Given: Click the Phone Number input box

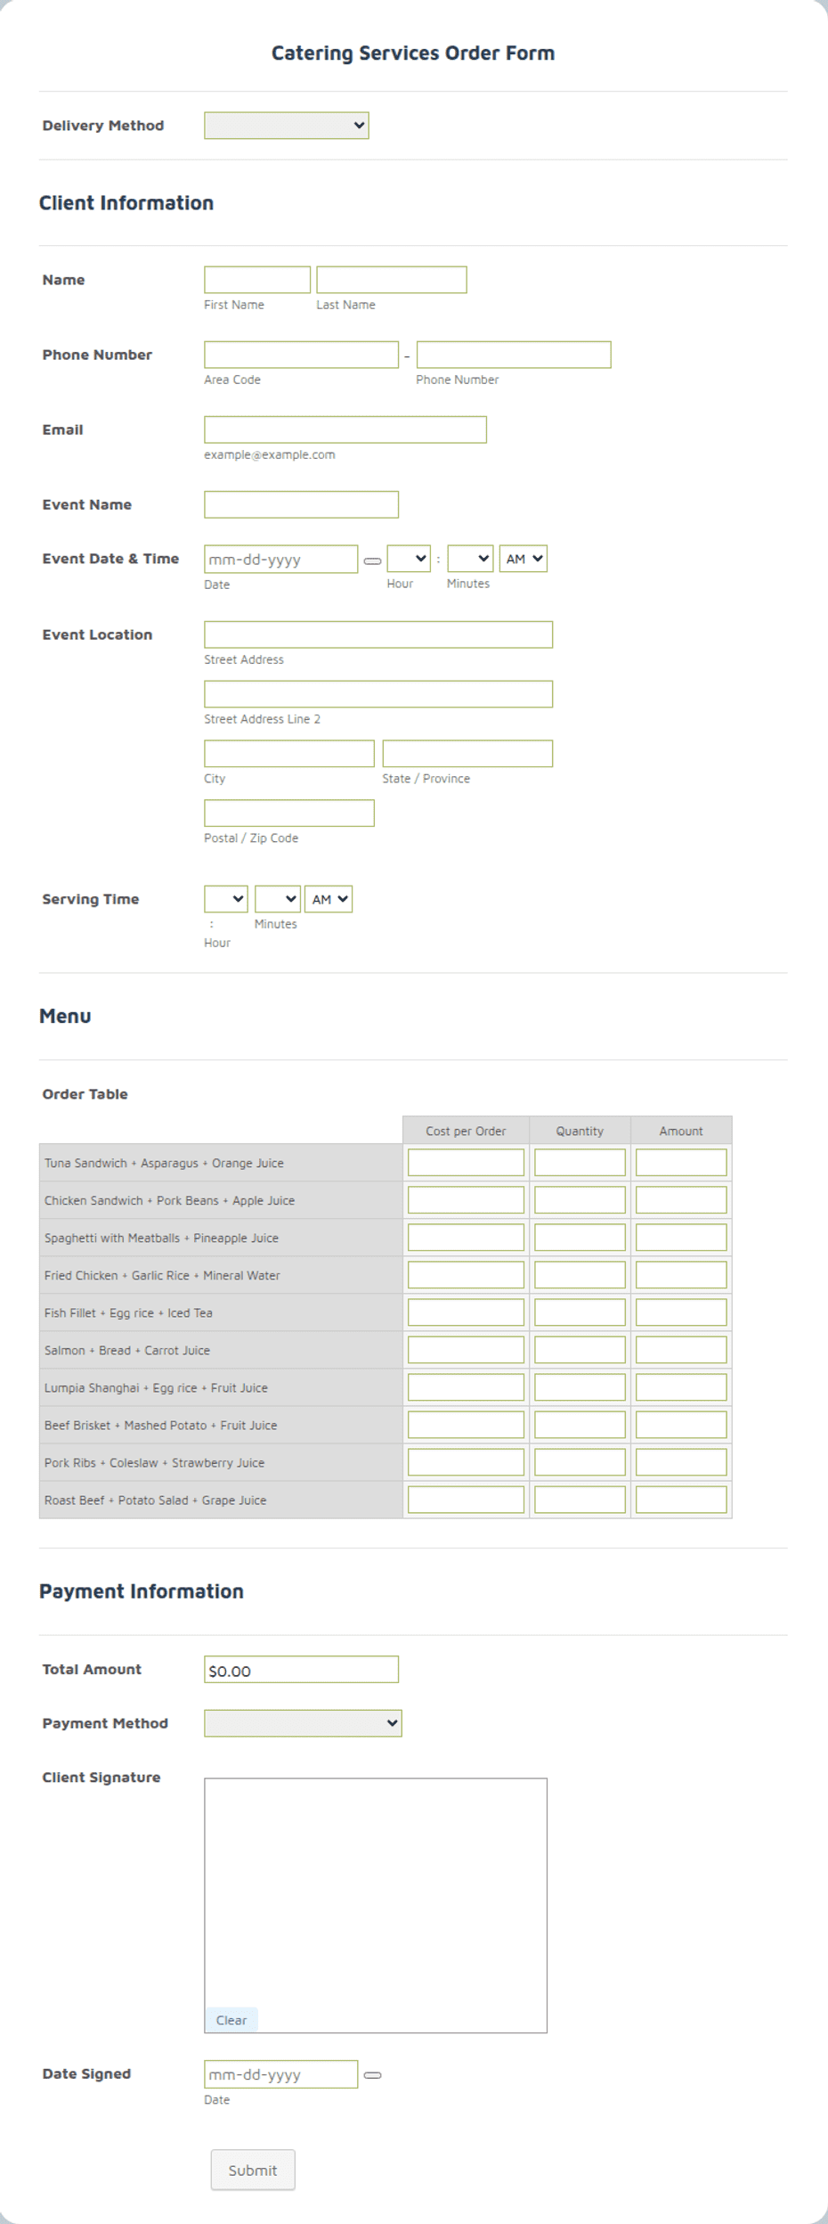Looking at the screenshot, I should 514,355.
